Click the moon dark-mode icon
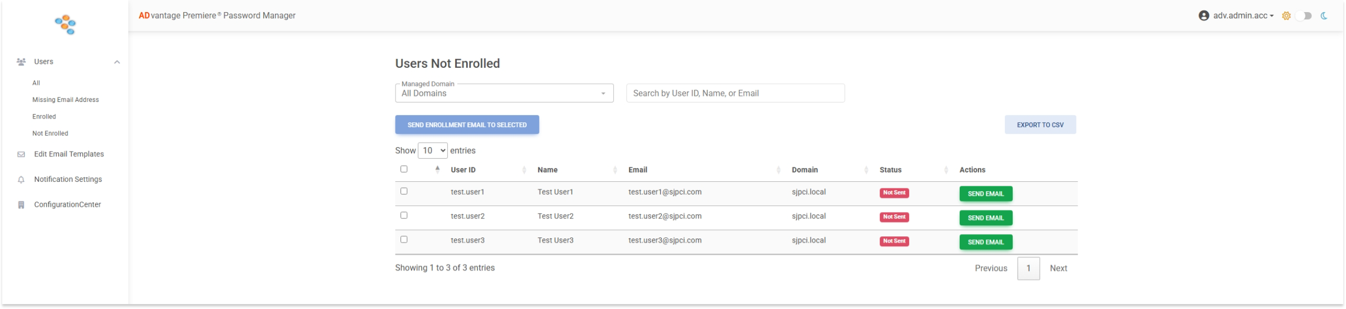The height and width of the screenshot is (309, 1346). (x=1323, y=16)
